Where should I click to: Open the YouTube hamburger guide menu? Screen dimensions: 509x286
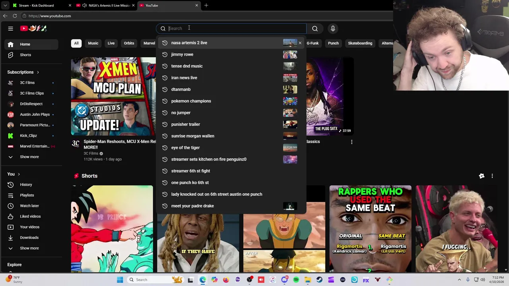point(11,28)
